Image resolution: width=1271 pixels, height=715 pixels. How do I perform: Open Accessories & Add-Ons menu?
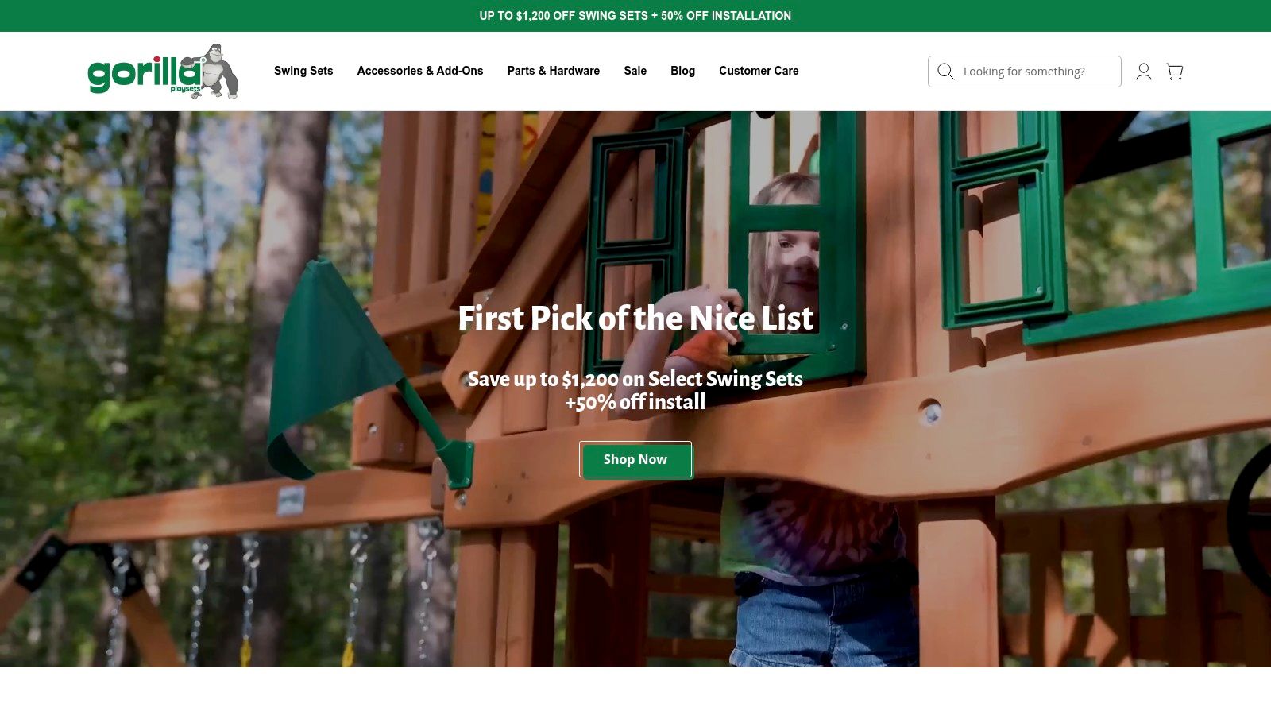click(x=420, y=71)
